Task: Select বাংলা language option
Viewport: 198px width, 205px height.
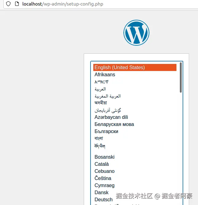Action: click(135, 138)
